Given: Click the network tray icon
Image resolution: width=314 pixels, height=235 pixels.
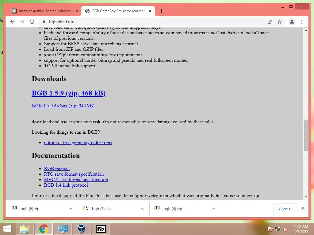Looking at the screenshot, I should 278,229.
